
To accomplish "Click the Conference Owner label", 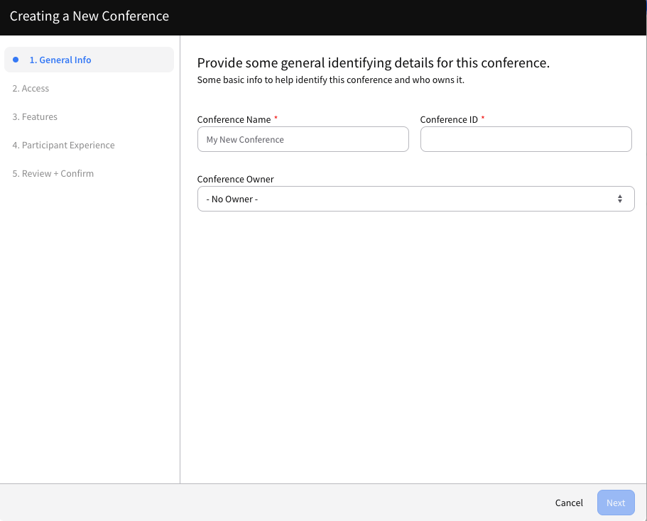I will pos(236,180).
